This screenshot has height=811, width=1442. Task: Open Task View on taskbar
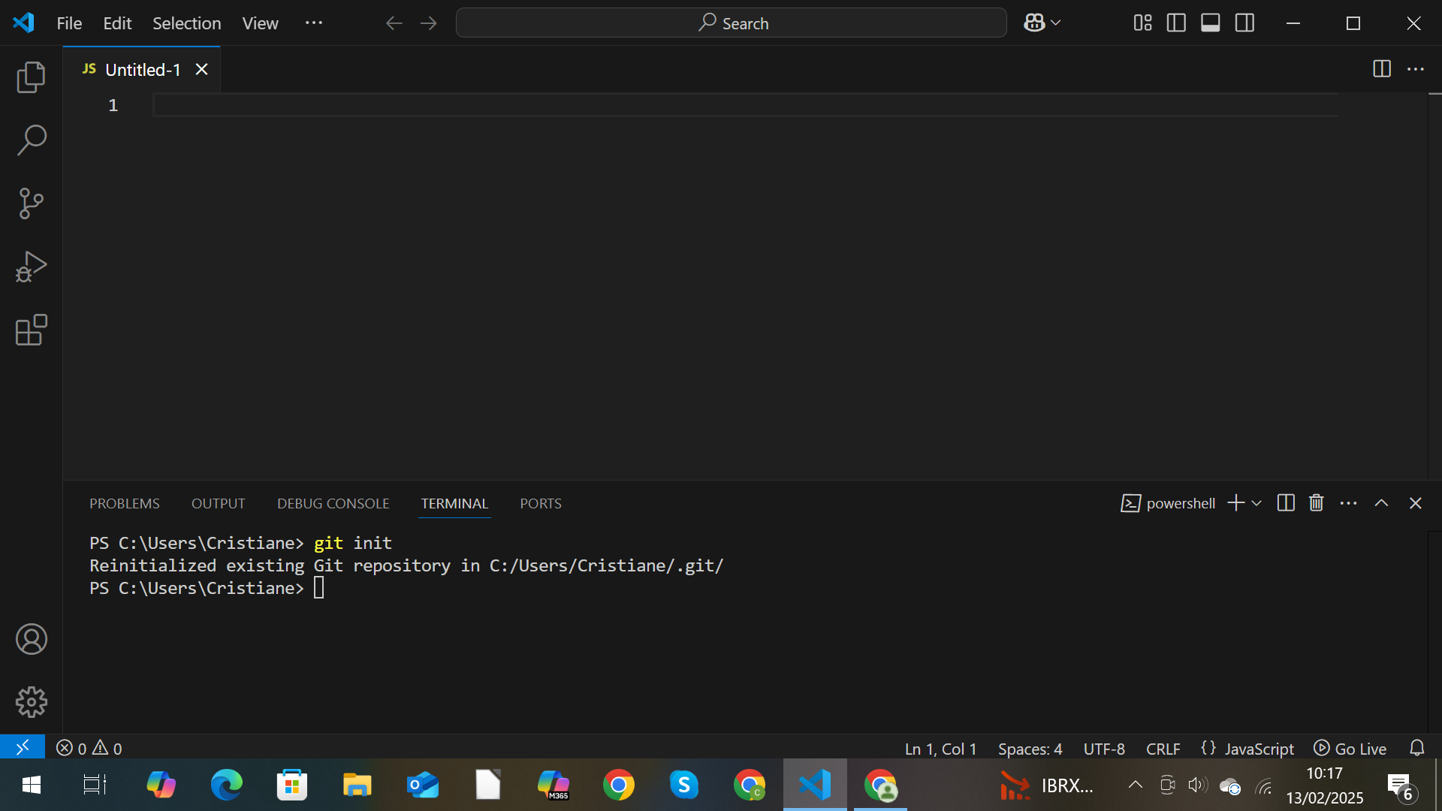pos(95,785)
